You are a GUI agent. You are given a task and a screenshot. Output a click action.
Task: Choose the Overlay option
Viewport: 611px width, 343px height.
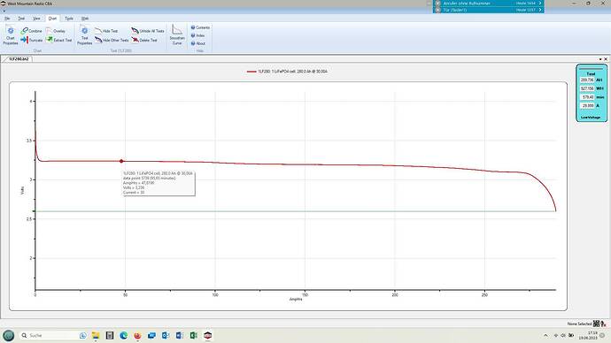[56, 31]
